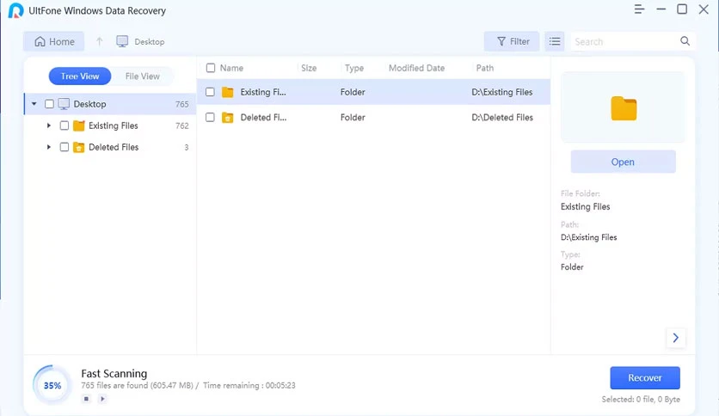Toggle the select-all Name header checkbox

pyautogui.click(x=211, y=68)
